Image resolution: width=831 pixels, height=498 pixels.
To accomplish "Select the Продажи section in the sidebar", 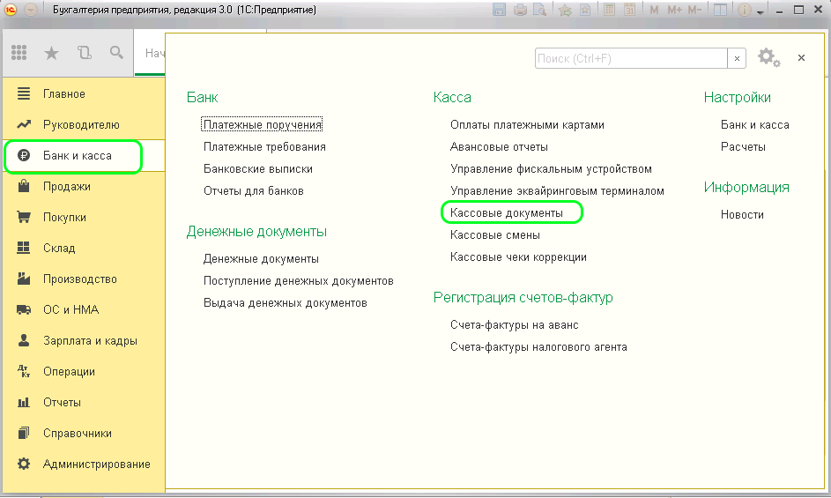I will [x=67, y=187].
